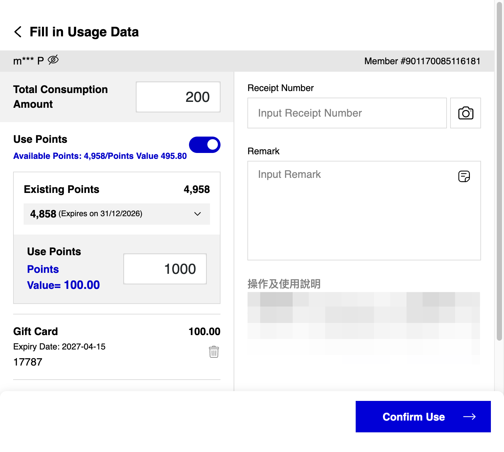Screen dimensions: 504x452
Task: Open the camera to scan the receipt
Action: point(465,113)
